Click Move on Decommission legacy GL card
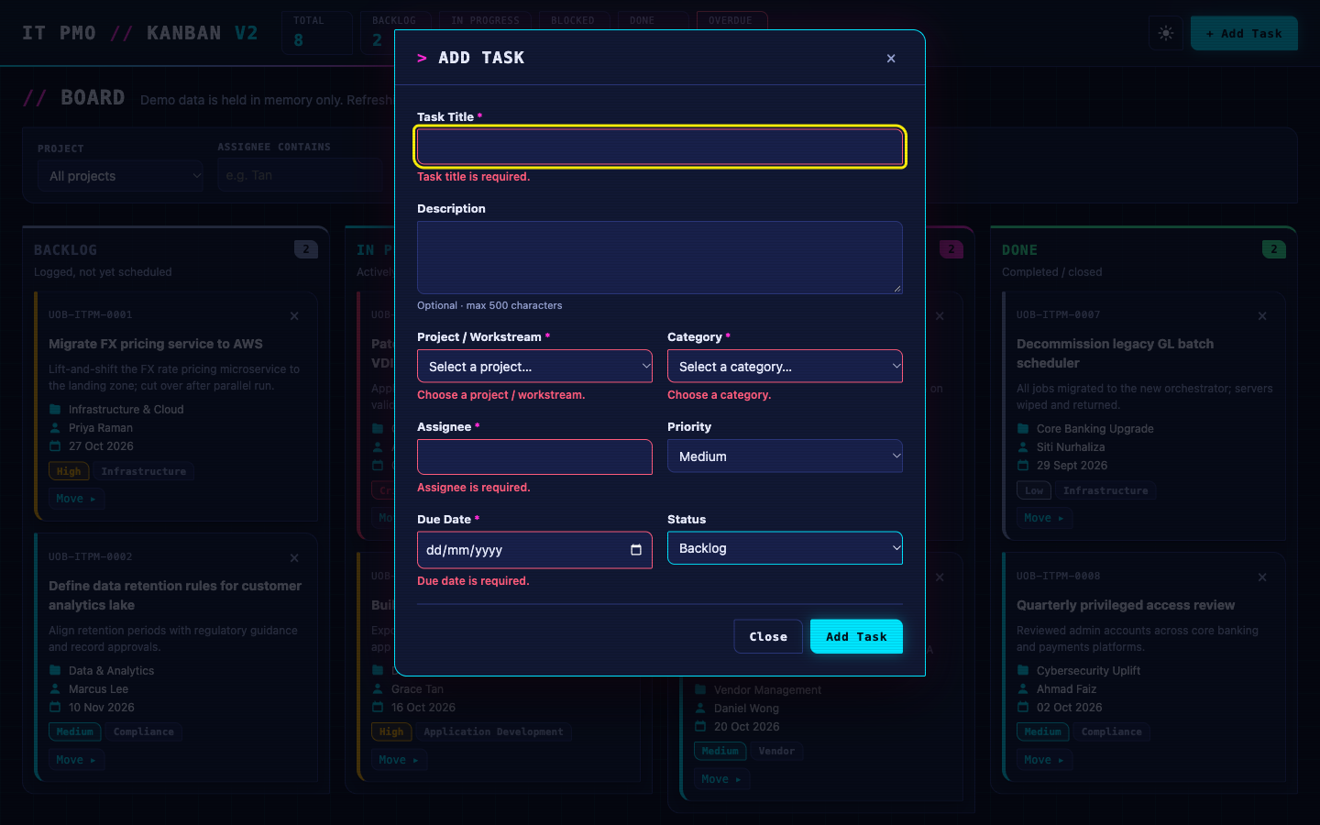The height and width of the screenshot is (825, 1320). (x=1044, y=518)
